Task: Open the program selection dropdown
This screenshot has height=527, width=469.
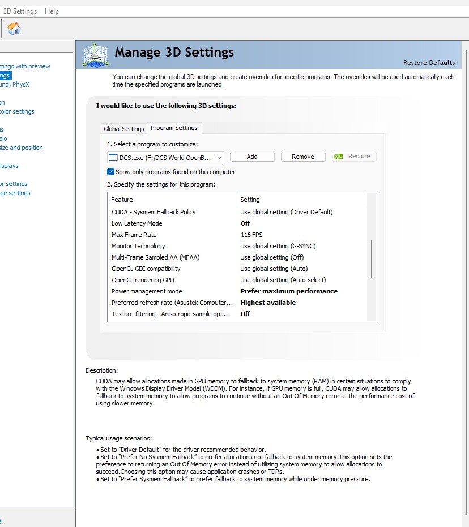Action: 165,158
